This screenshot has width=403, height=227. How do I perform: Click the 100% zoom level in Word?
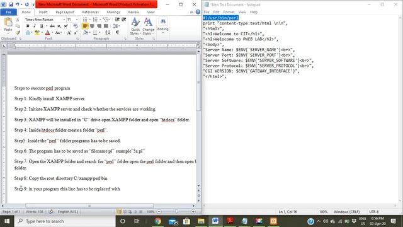coord(150,212)
